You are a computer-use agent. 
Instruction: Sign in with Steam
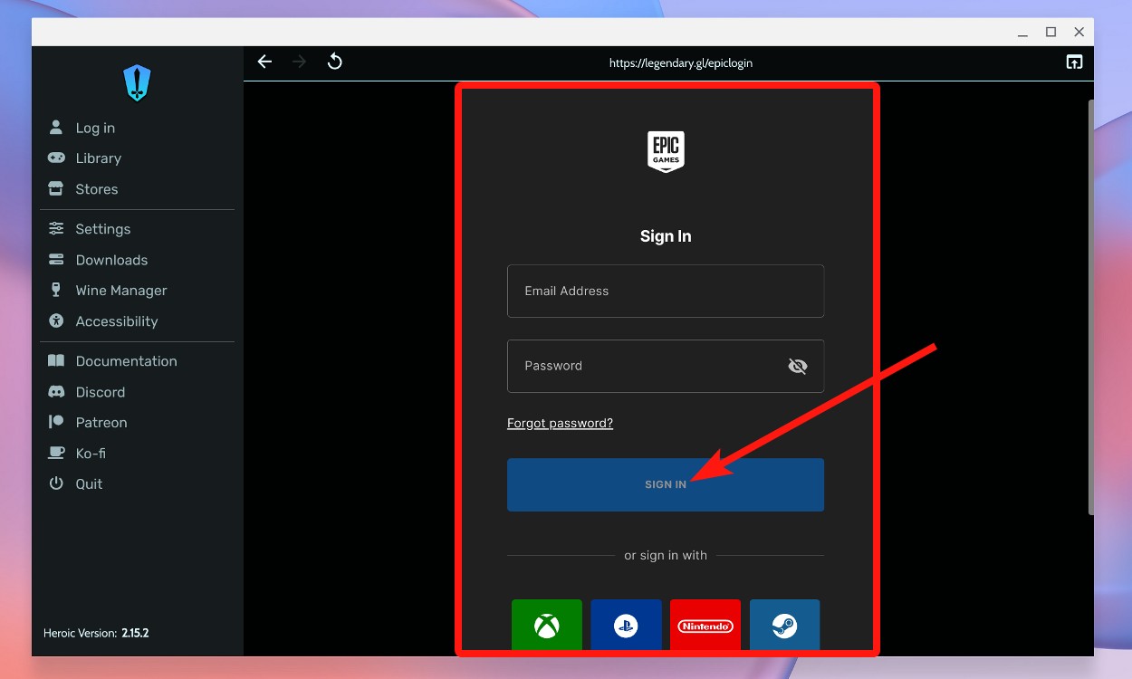784,625
